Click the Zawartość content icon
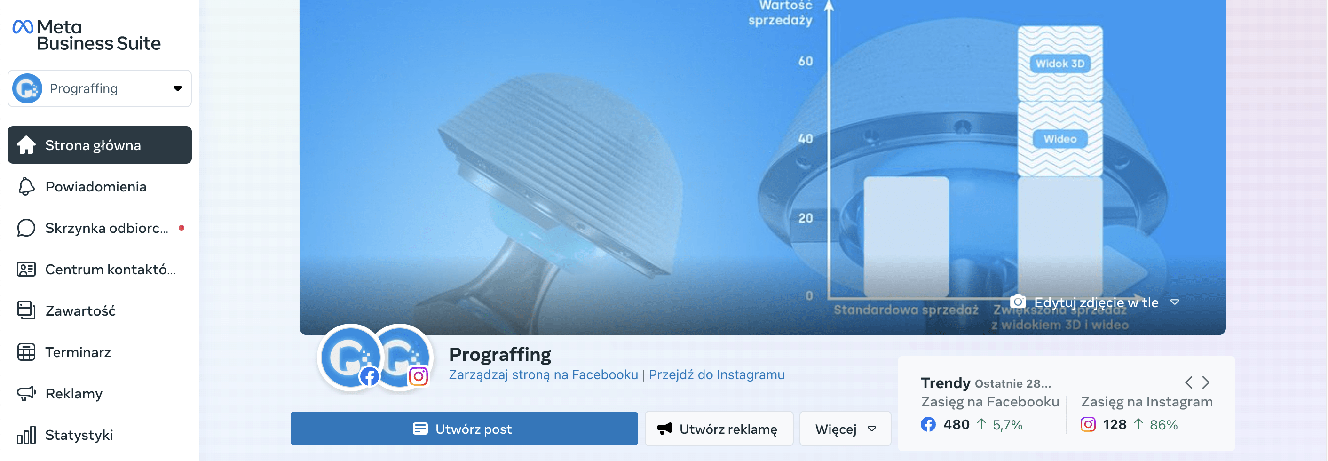The height and width of the screenshot is (461, 1328). 26,310
